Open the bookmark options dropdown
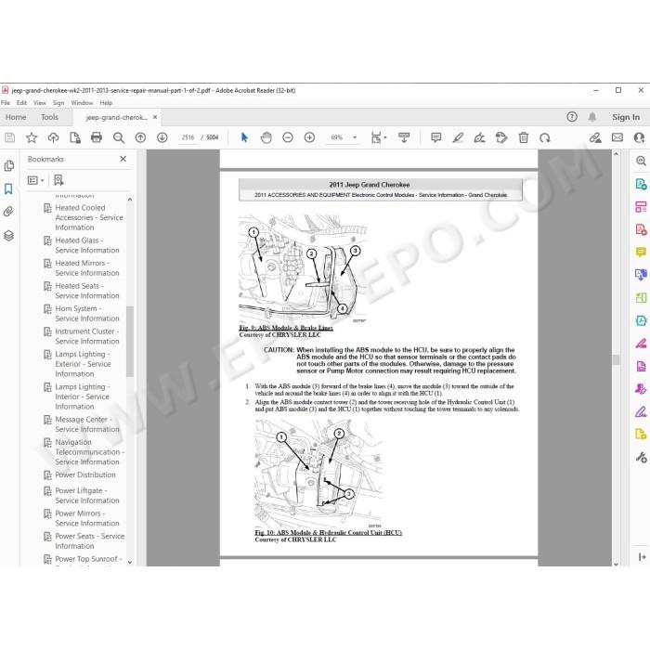This screenshot has width=650, height=650. 35,180
